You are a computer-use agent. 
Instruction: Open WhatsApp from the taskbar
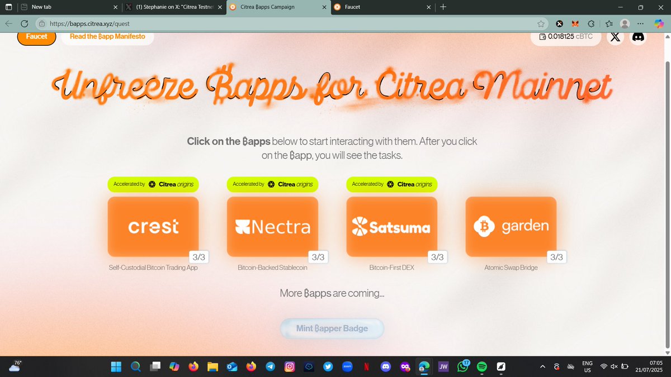pos(463,366)
